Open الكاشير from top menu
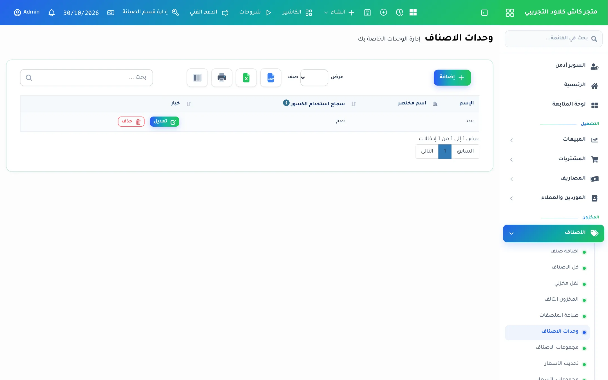 pos(297,12)
